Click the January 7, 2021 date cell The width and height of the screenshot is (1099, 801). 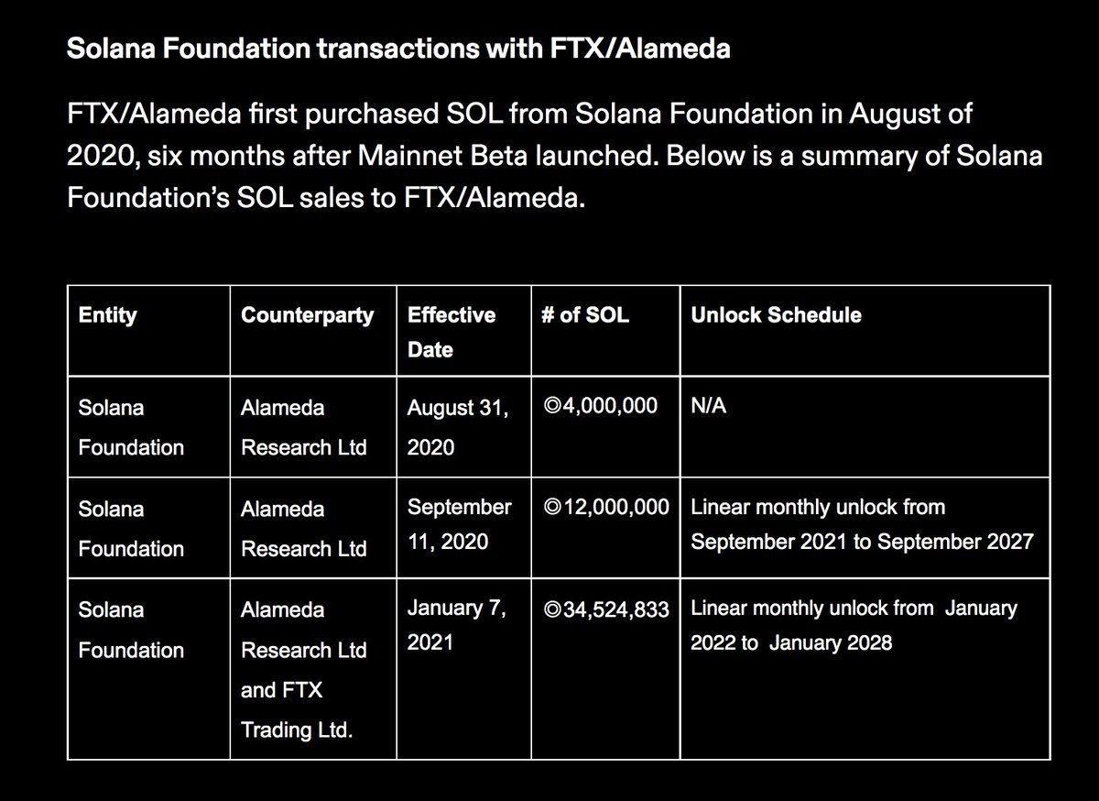[456, 625]
